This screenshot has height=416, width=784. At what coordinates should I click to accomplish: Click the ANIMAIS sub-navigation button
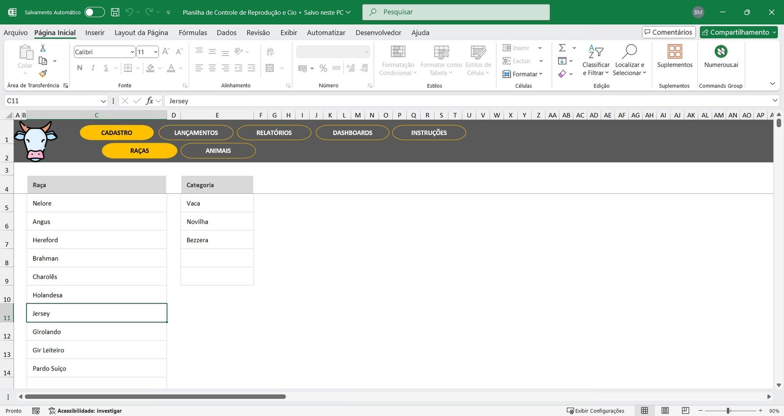(218, 151)
